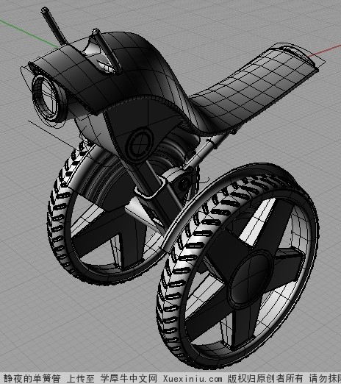Select the front wheel's center hub cap
The height and width of the screenshot is (384, 341).
tap(250, 278)
